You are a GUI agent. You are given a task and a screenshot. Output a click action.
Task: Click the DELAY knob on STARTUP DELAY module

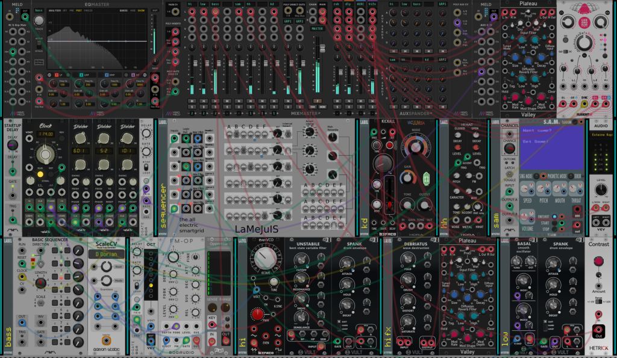[x=12, y=146]
